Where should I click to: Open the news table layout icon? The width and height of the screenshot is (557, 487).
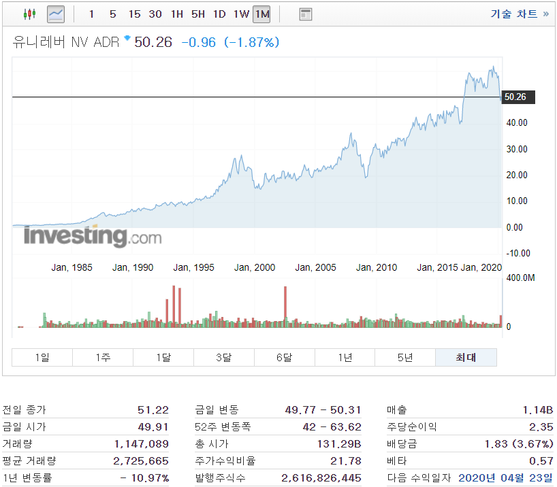click(x=306, y=14)
